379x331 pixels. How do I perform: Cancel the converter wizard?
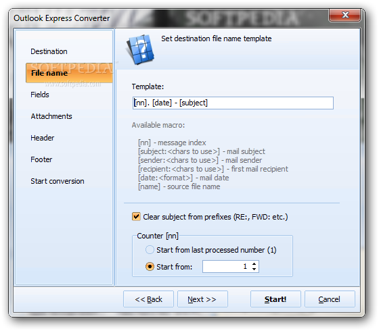point(330,299)
